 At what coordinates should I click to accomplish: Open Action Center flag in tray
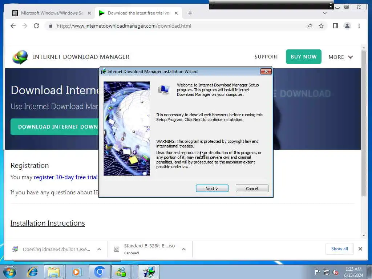(x=317, y=272)
